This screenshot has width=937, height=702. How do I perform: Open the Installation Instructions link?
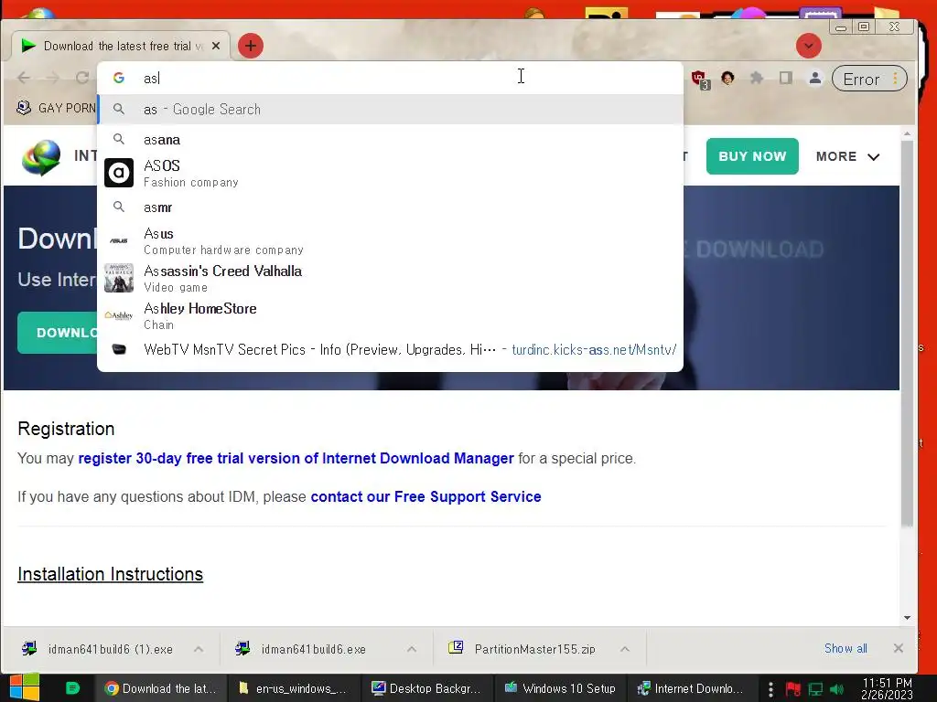coord(111,574)
